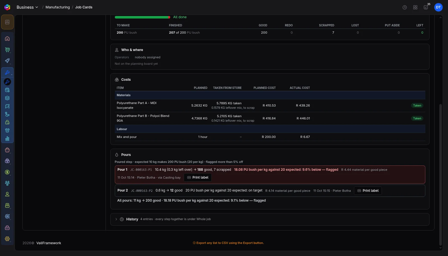Open the single user sidebar icon
Image resolution: width=448 pixels, height=256 pixels.
click(x=7, y=194)
